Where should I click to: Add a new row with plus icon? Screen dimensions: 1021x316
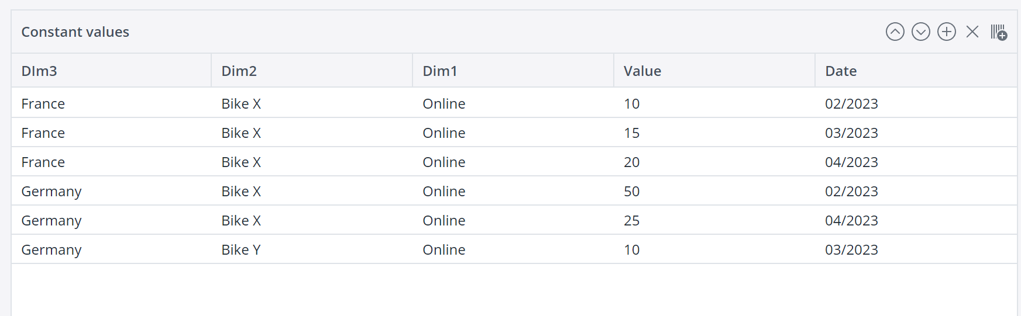[946, 32]
